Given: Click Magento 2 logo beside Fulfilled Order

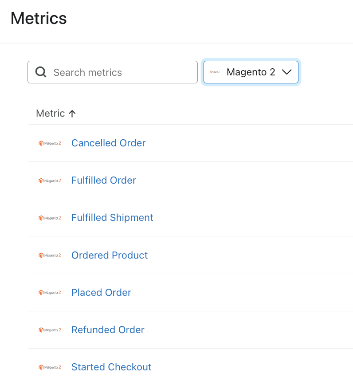Looking at the screenshot, I should [50, 181].
